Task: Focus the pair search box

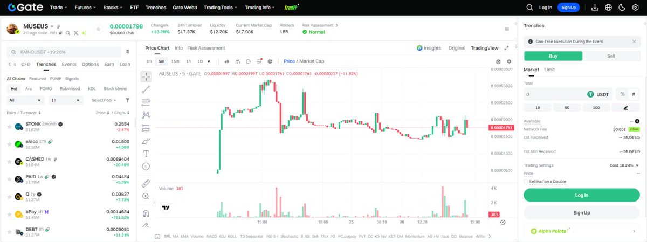Action: (x=64, y=52)
